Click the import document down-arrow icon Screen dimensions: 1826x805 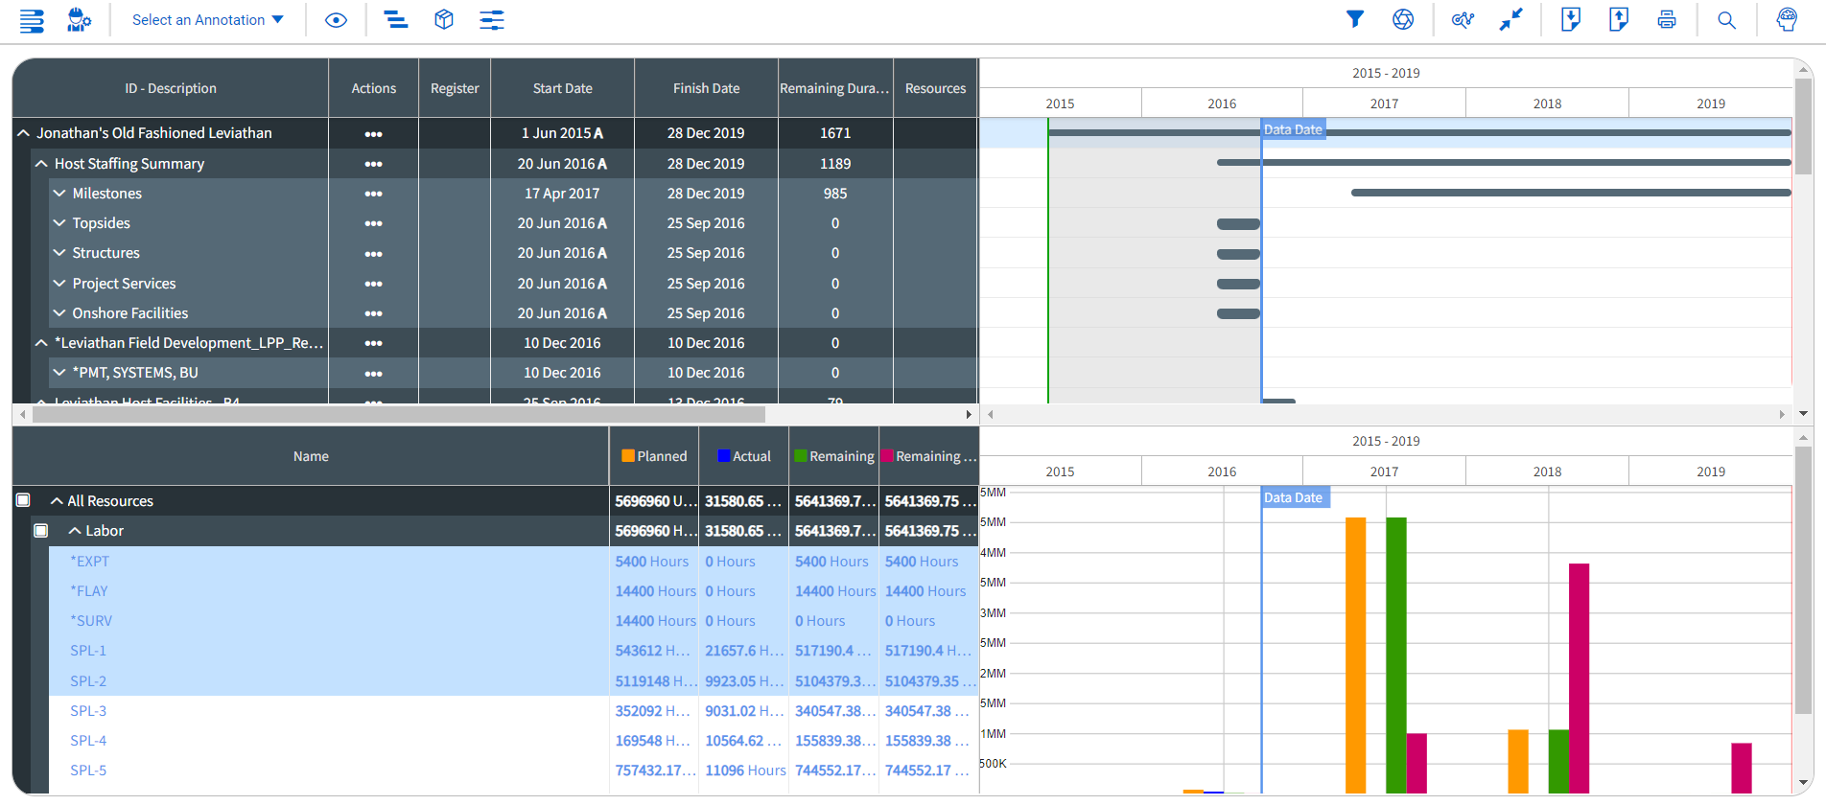click(1571, 19)
